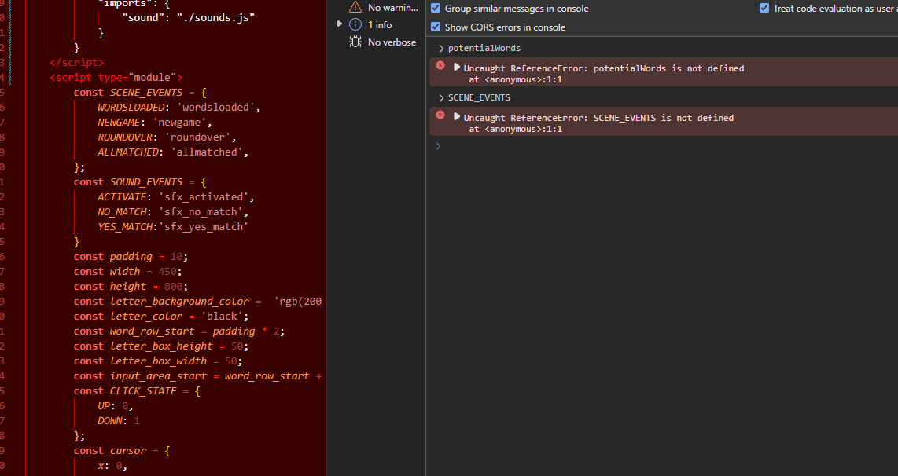Toggle Show CORS errors in console checkbox
This screenshot has width=898, height=476.
click(436, 27)
